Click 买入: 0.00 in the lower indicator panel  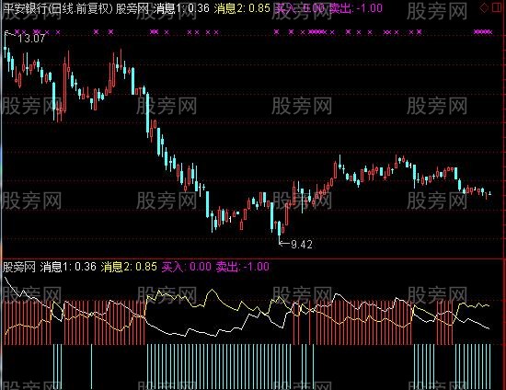[187, 267]
